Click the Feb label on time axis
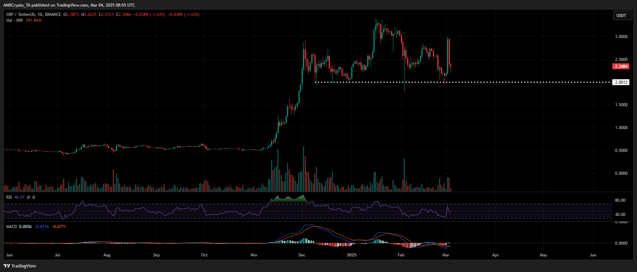 (401, 255)
